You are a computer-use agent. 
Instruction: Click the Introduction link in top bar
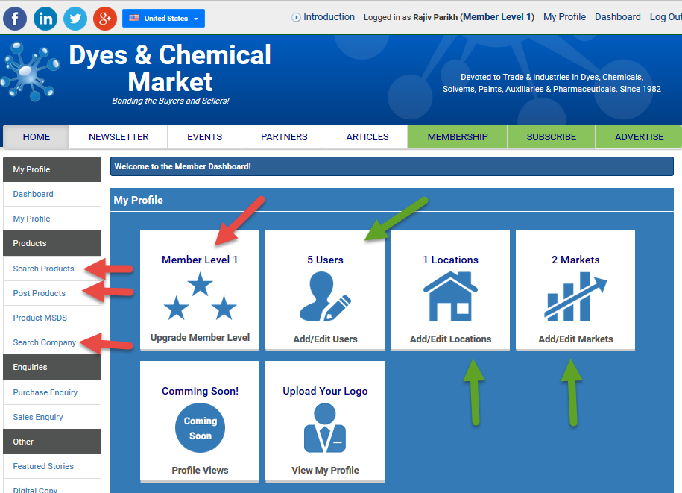(x=329, y=17)
